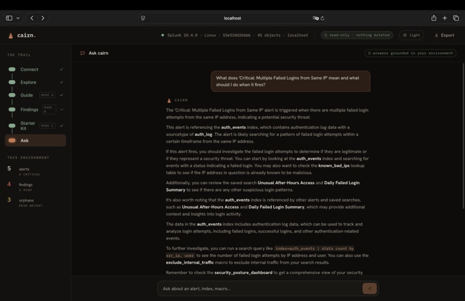Export the cairn report
This screenshot has width=465, height=301.
point(444,35)
